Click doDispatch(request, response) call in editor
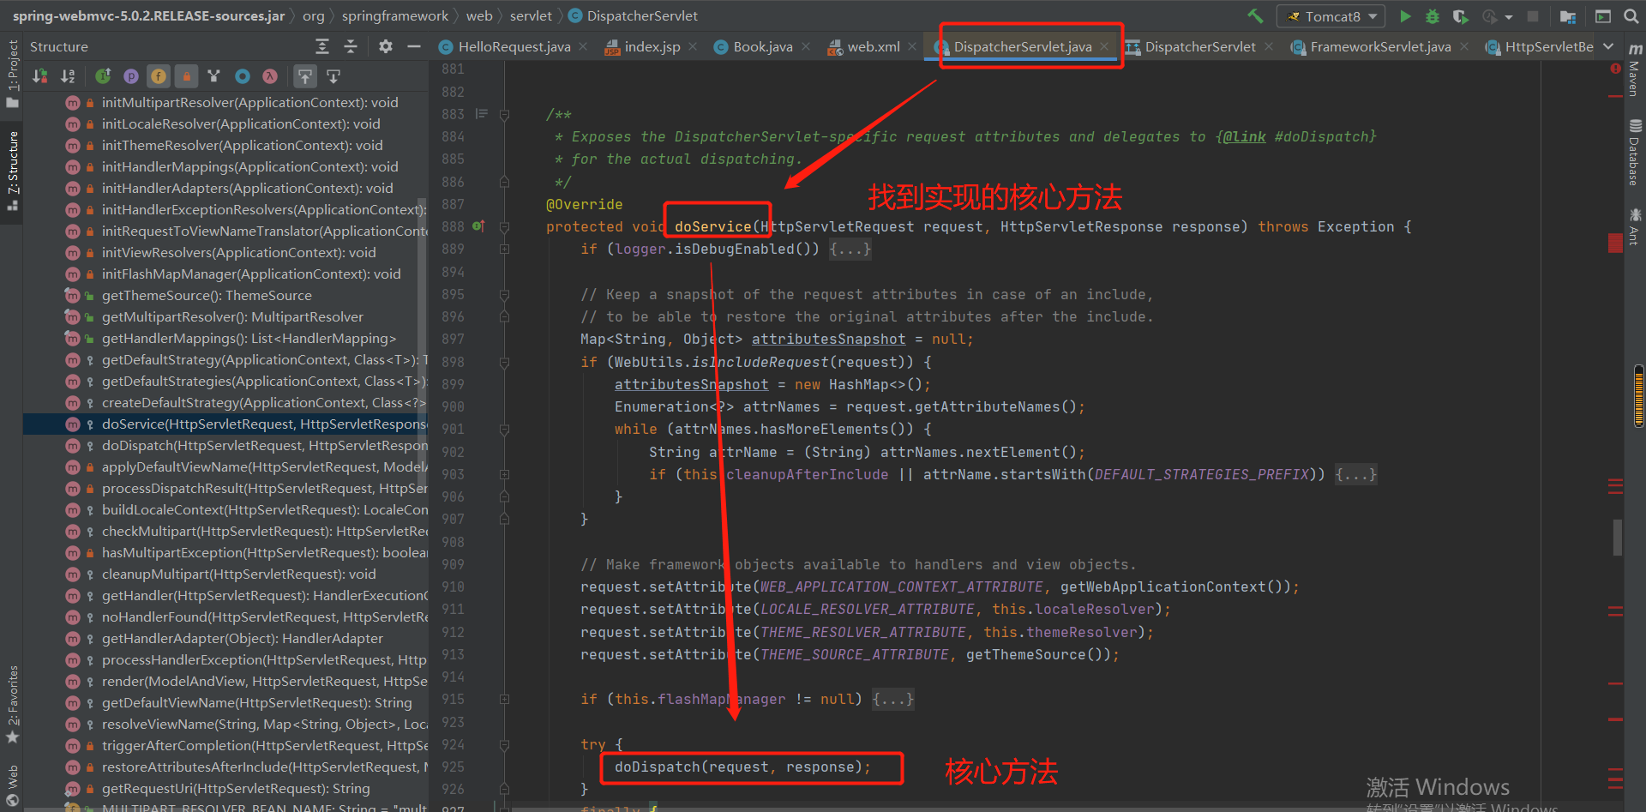The width and height of the screenshot is (1646, 812). (x=742, y=767)
